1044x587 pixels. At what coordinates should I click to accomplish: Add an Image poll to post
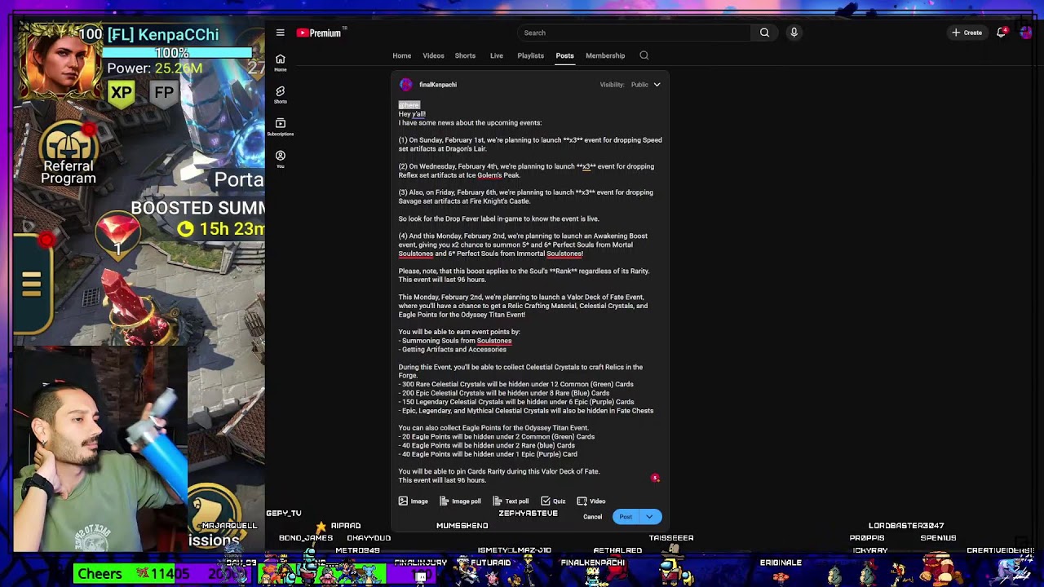pyautogui.click(x=460, y=501)
